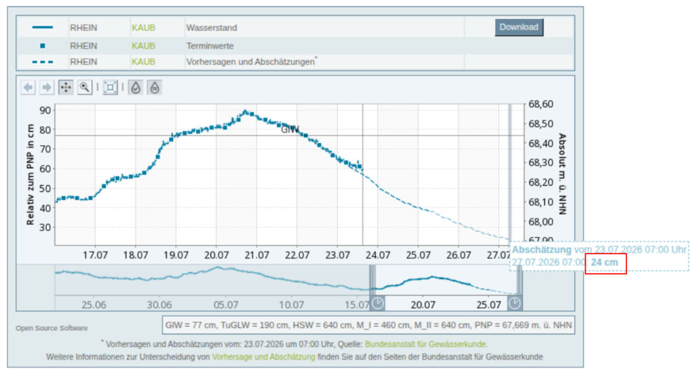Click the 17.07 date label on x-axis
Viewport: 695px width, 377px height.
pos(95,255)
